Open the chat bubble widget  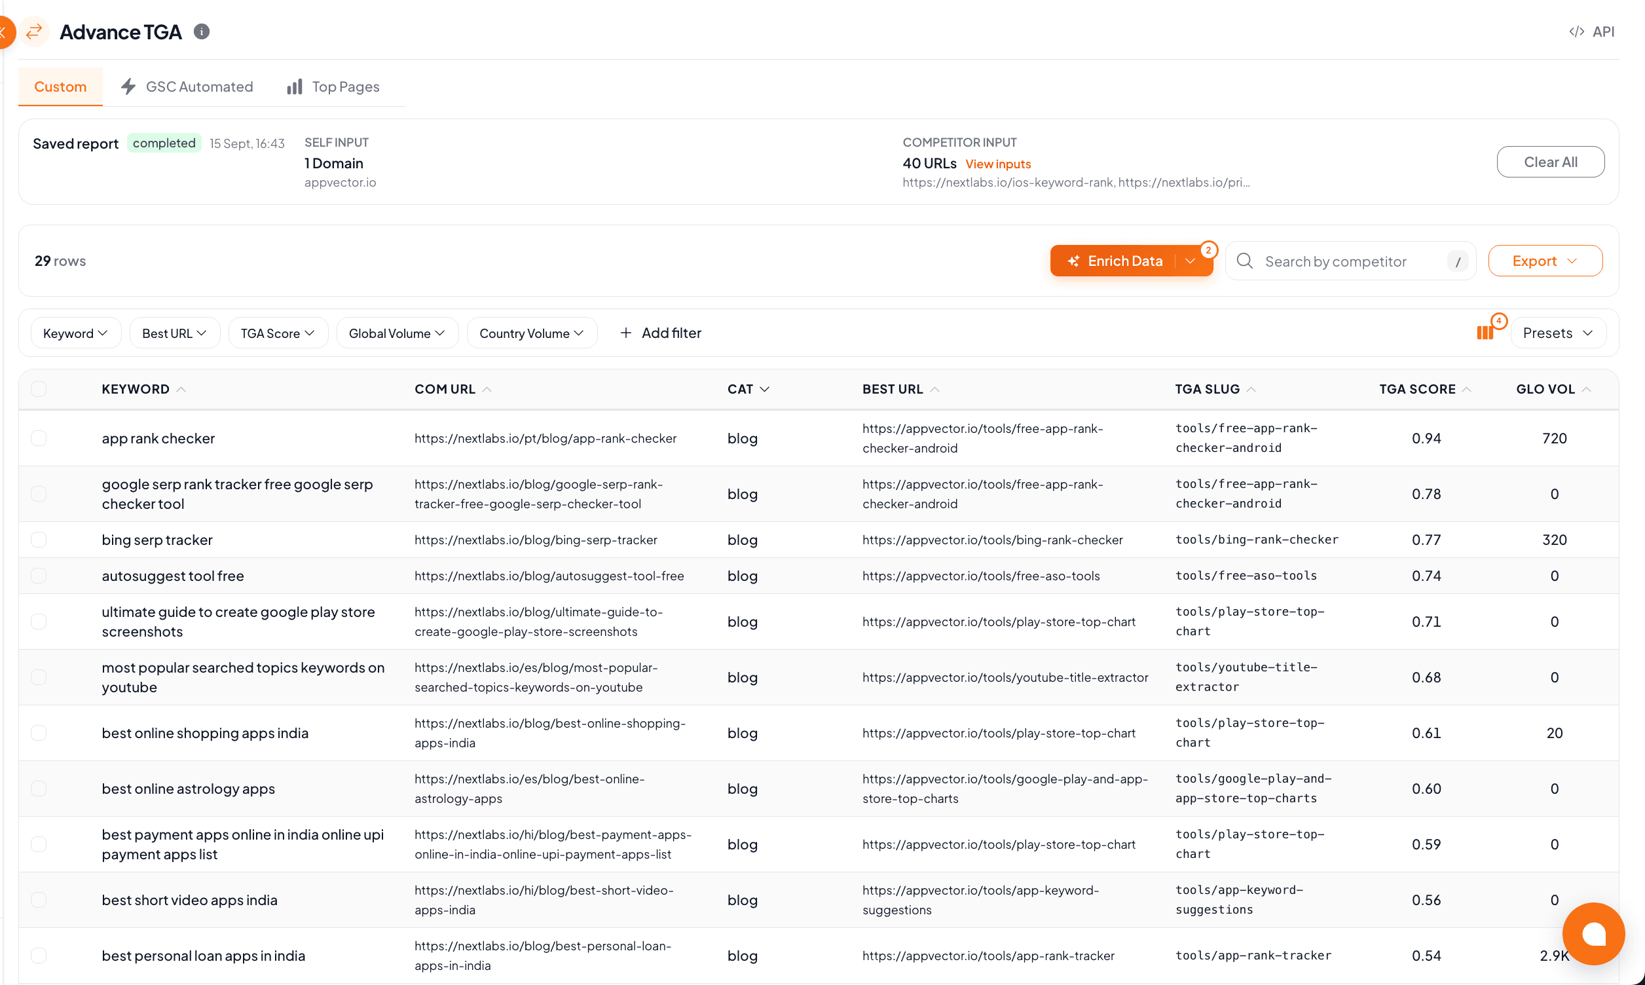(1593, 934)
